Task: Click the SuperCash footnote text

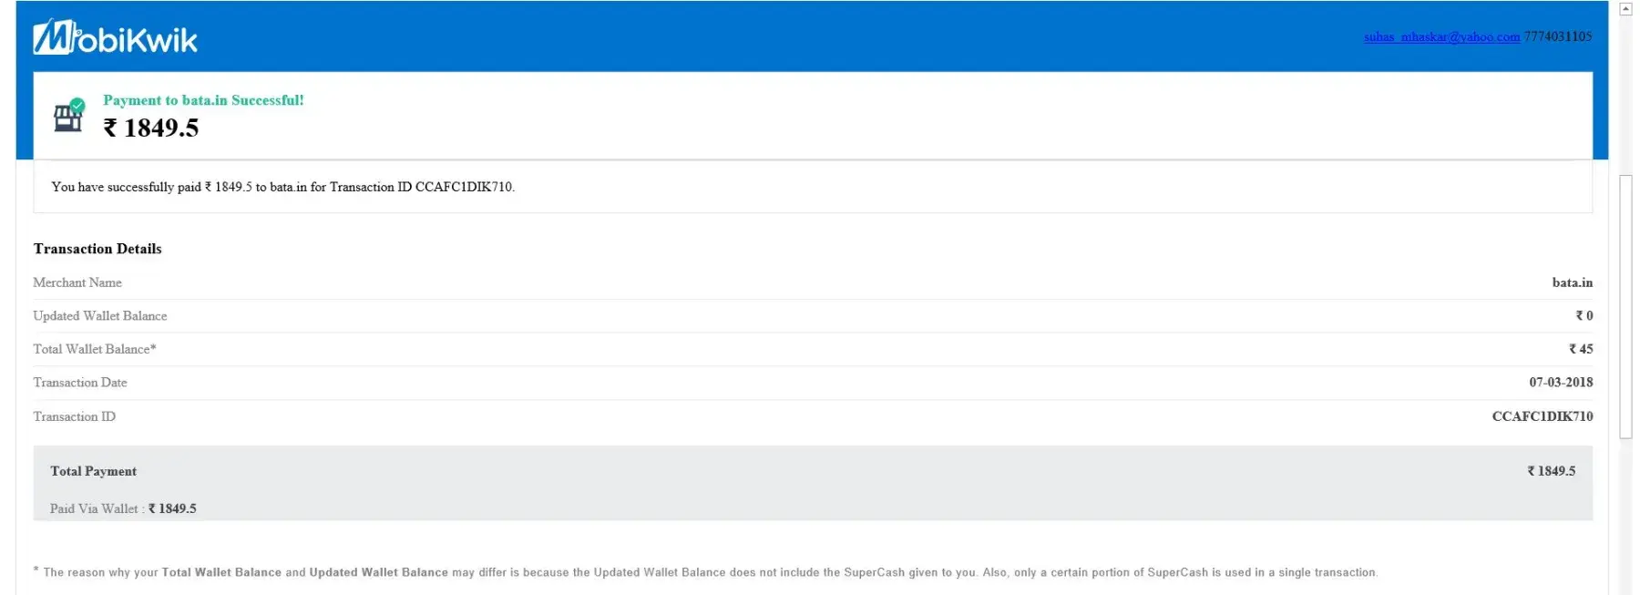Action: [706, 572]
